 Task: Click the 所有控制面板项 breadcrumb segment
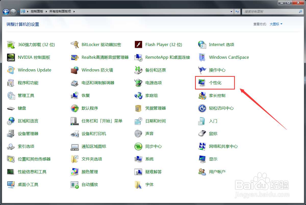point(60,11)
